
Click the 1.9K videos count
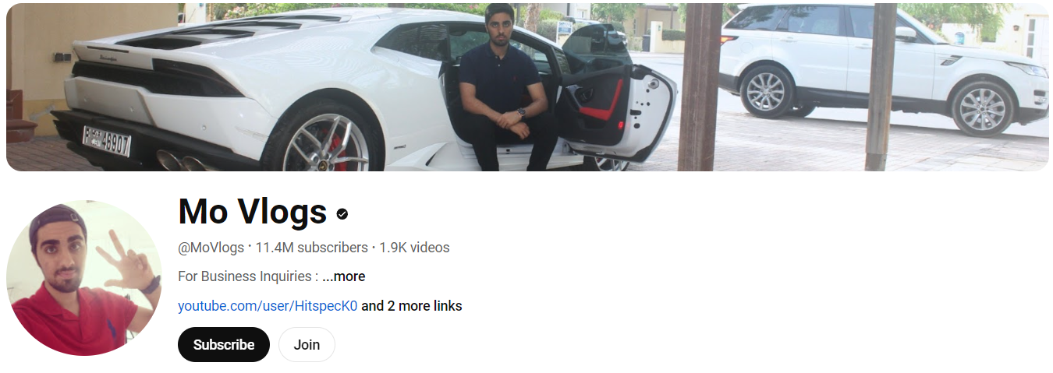414,248
